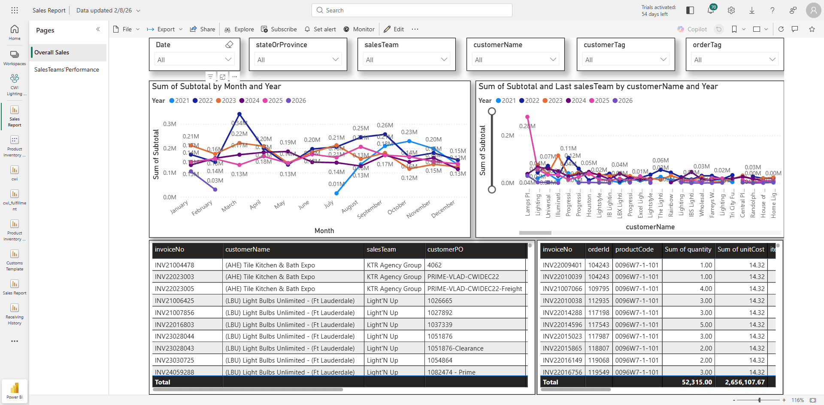Select the Overall Sales page
Image resolution: width=824 pixels, height=405 pixels.
pyautogui.click(x=69, y=52)
